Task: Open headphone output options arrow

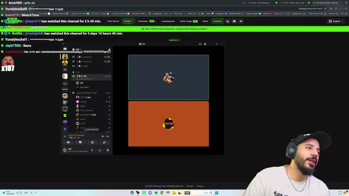Action: pyautogui.click(x=103, y=150)
